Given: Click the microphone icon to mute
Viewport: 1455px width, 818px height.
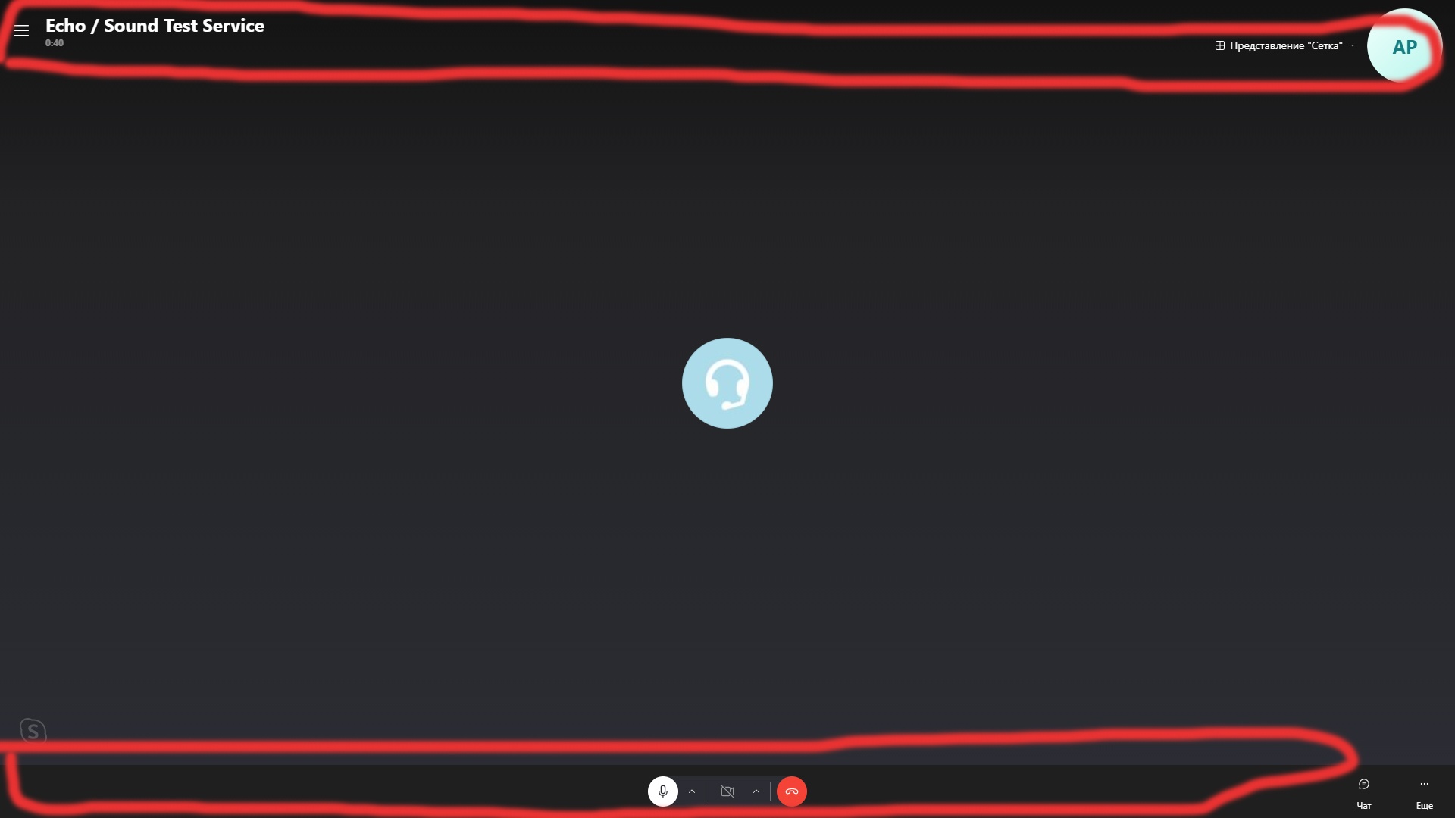Looking at the screenshot, I should tap(662, 791).
